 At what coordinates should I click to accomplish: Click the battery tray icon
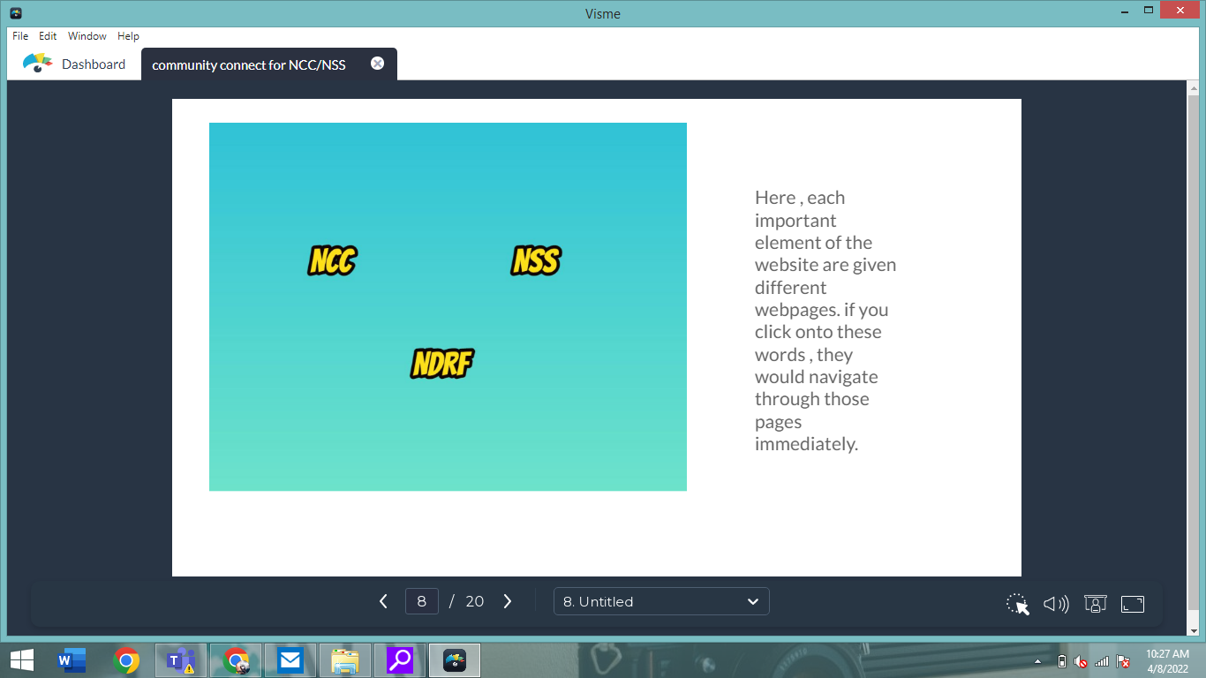click(1061, 661)
